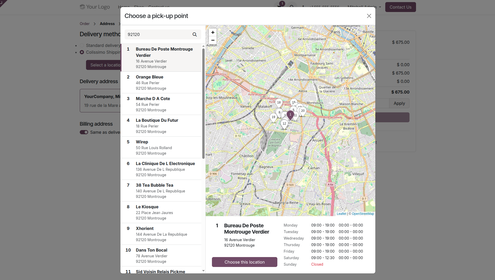Confirm with Choose this location button

245,262
